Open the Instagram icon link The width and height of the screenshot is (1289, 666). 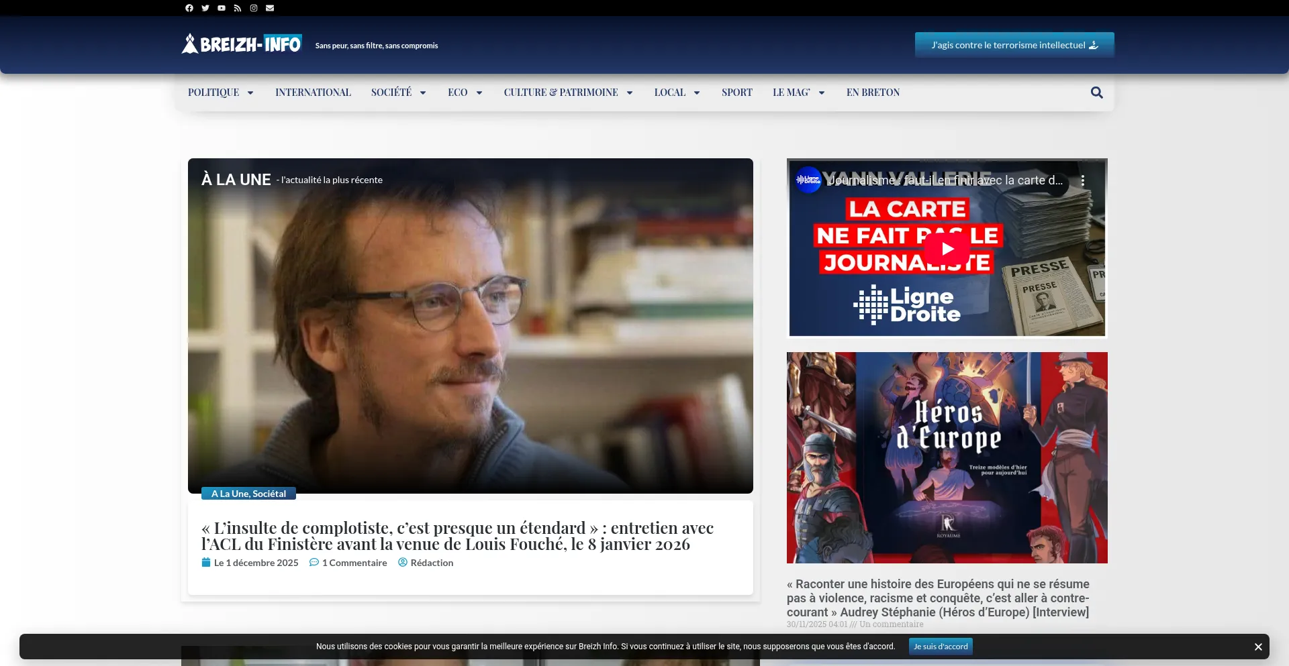click(x=254, y=8)
